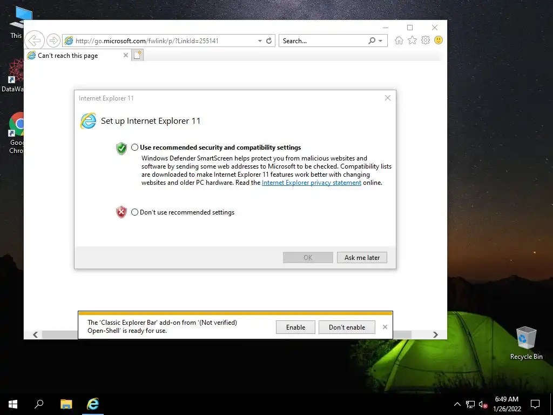553x415 pixels.
Task: Refresh the page in Internet Explorer
Action: click(x=269, y=41)
